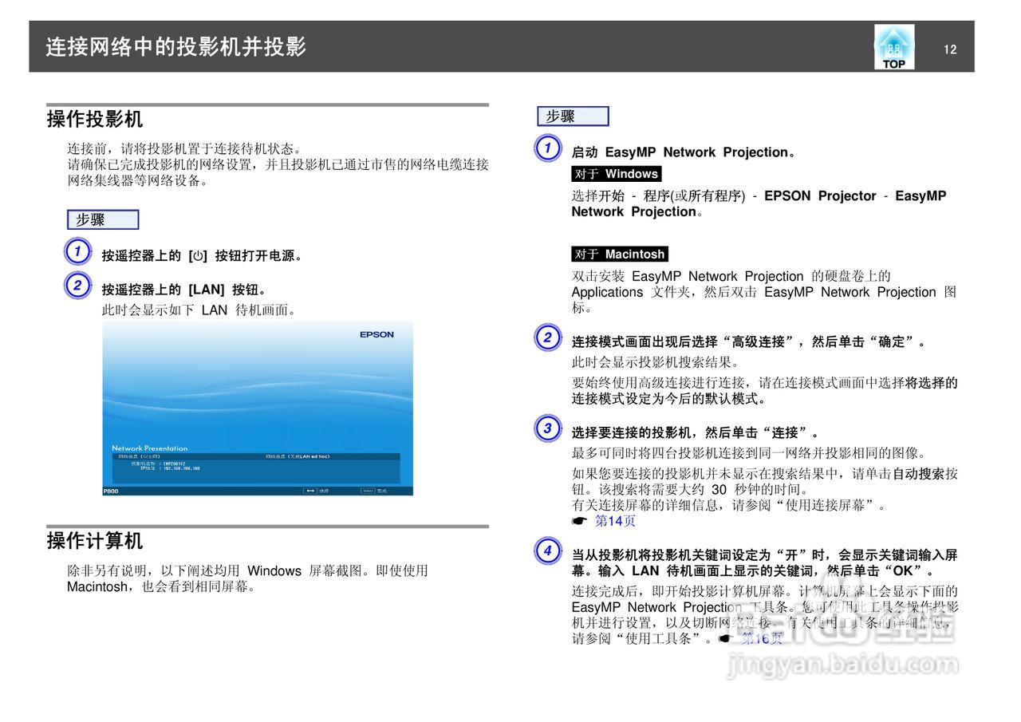Expand the 步骤 box on the right column
This screenshot has height=722, width=1021.
tap(573, 116)
